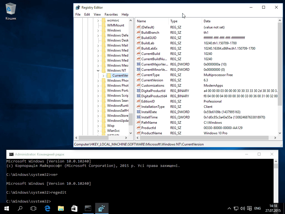Click the EditionID string value icon

click(139, 101)
